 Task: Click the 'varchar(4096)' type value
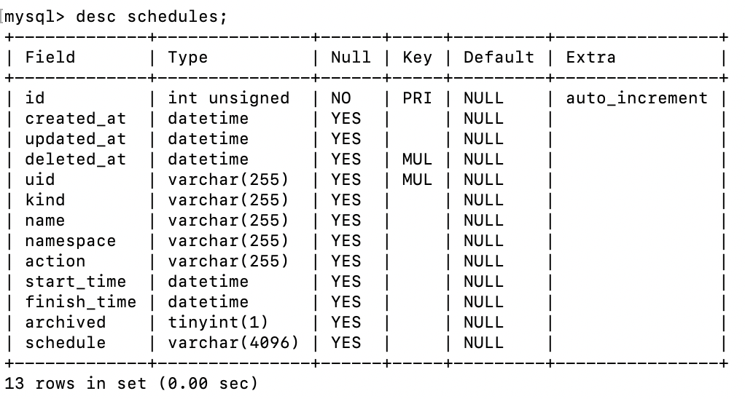coord(233,343)
